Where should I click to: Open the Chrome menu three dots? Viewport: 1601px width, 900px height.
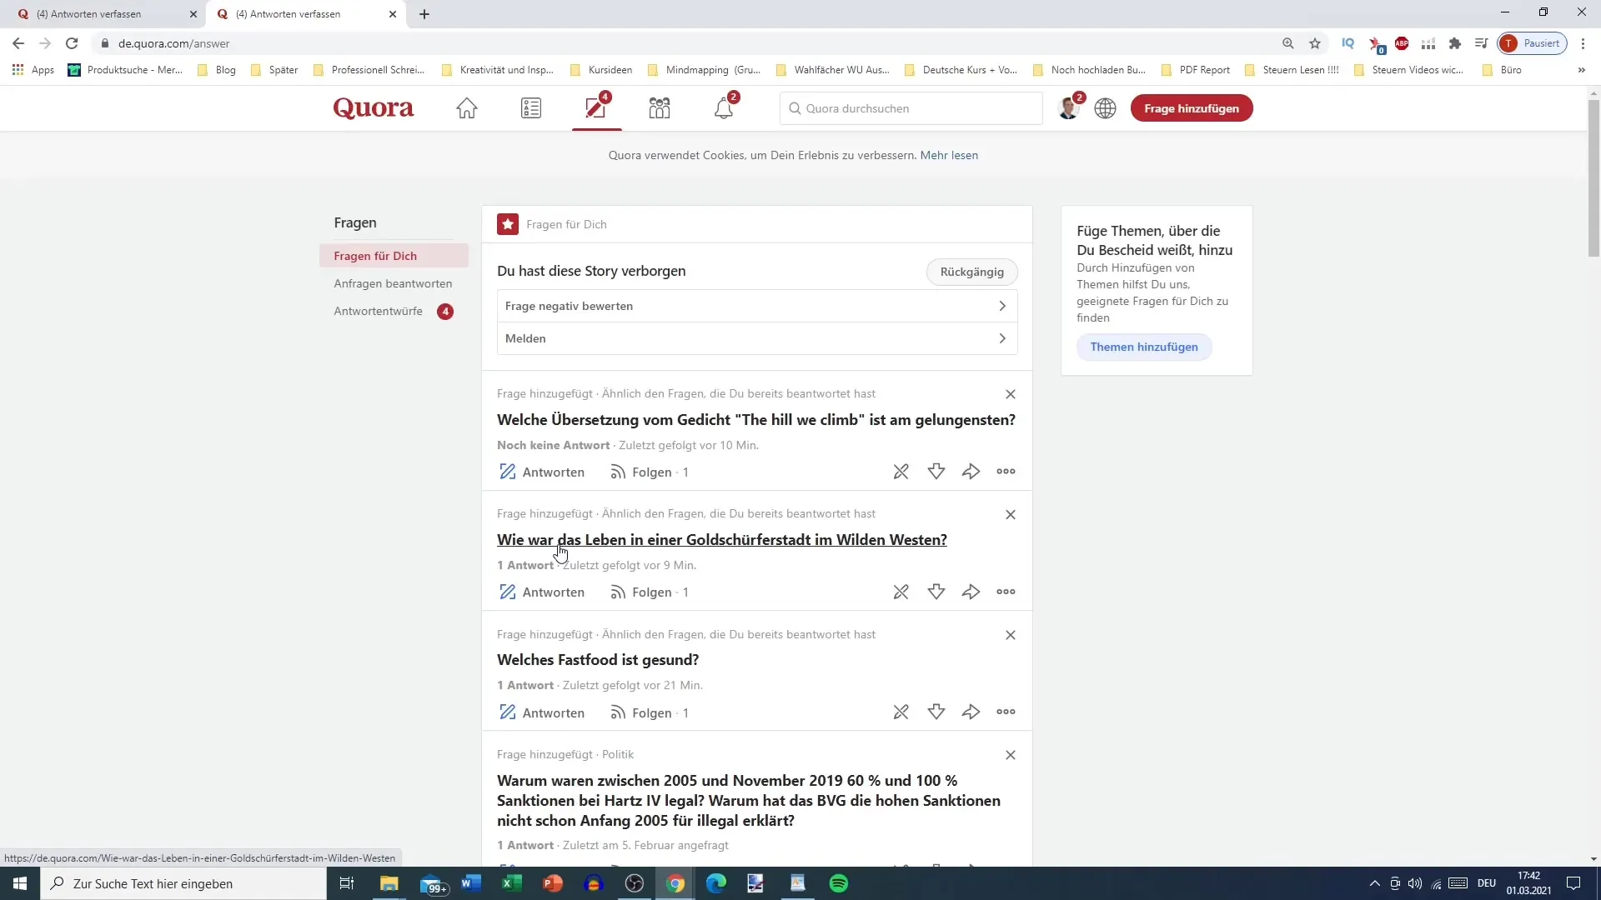click(1583, 43)
